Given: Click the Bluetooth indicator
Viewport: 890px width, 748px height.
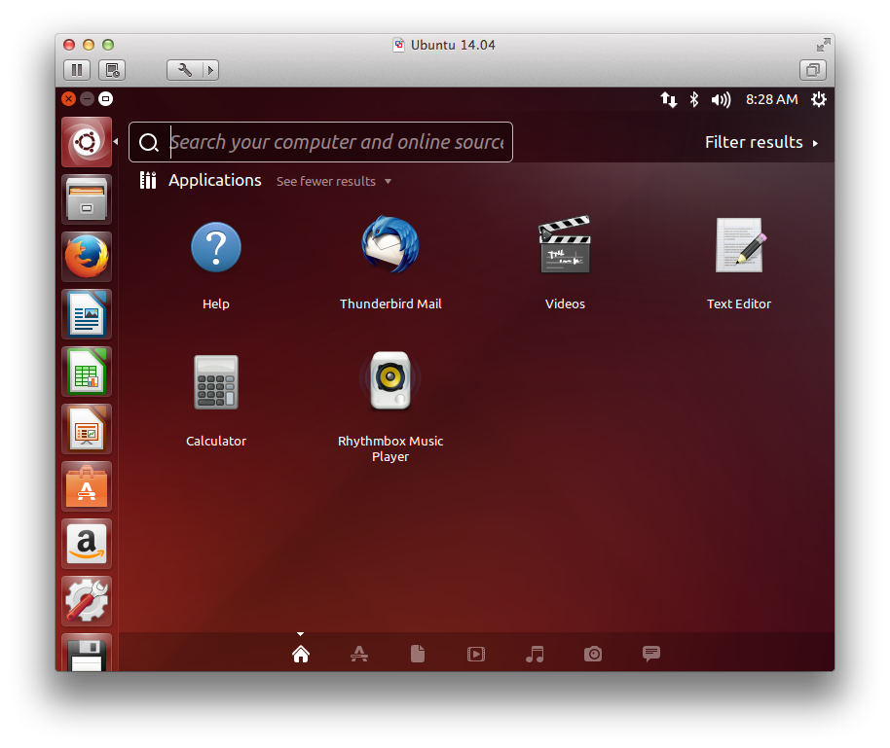Looking at the screenshot, I should pos(693,99).
